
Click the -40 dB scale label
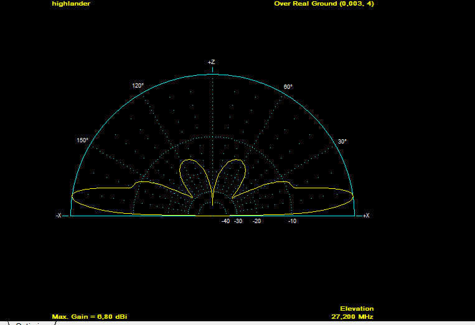click(x=225, y=221)
